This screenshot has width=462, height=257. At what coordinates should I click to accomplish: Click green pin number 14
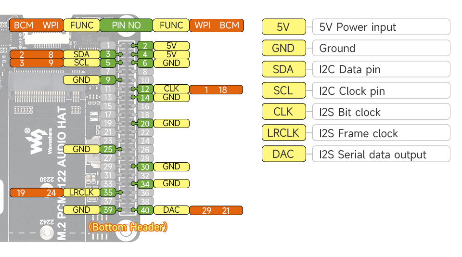145,98
